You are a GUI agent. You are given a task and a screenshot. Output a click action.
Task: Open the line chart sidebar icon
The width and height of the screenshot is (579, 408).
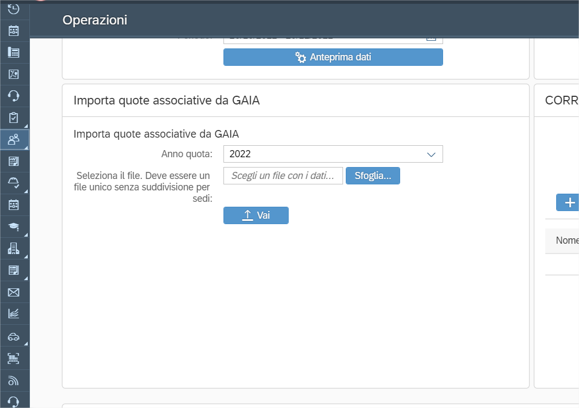click(x=14, y=313)
